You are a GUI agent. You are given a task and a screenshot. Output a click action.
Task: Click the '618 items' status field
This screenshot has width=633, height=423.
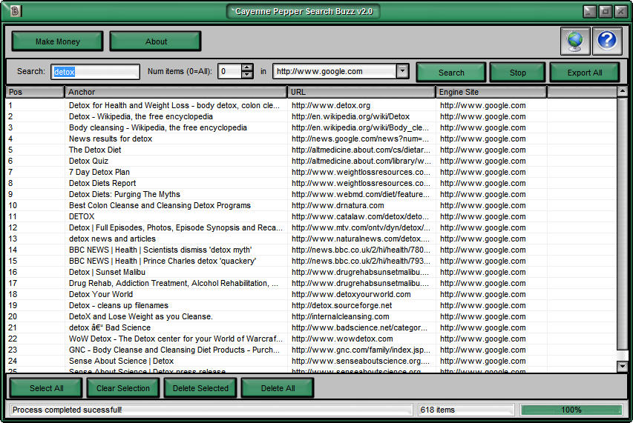pos(466,410)
